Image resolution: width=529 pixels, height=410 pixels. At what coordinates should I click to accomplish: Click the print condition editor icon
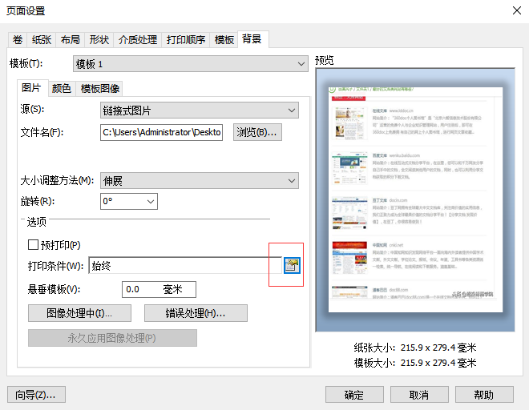pos(292,265)
